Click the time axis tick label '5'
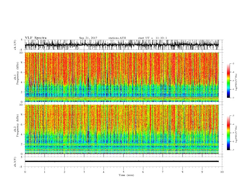Screen dimensions: 250x193 (123, 172)
